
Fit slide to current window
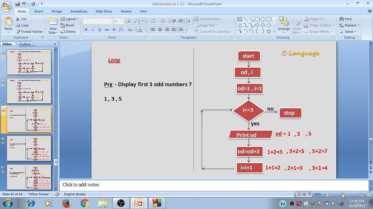click(369, 194)
